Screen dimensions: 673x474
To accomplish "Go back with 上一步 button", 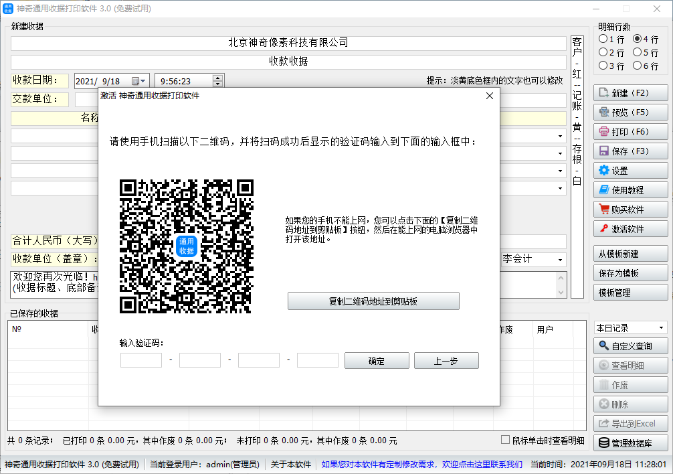I will [x=446, y=361].
